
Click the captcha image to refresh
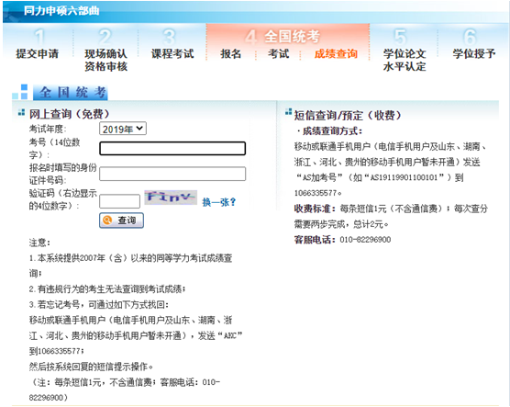171,198
